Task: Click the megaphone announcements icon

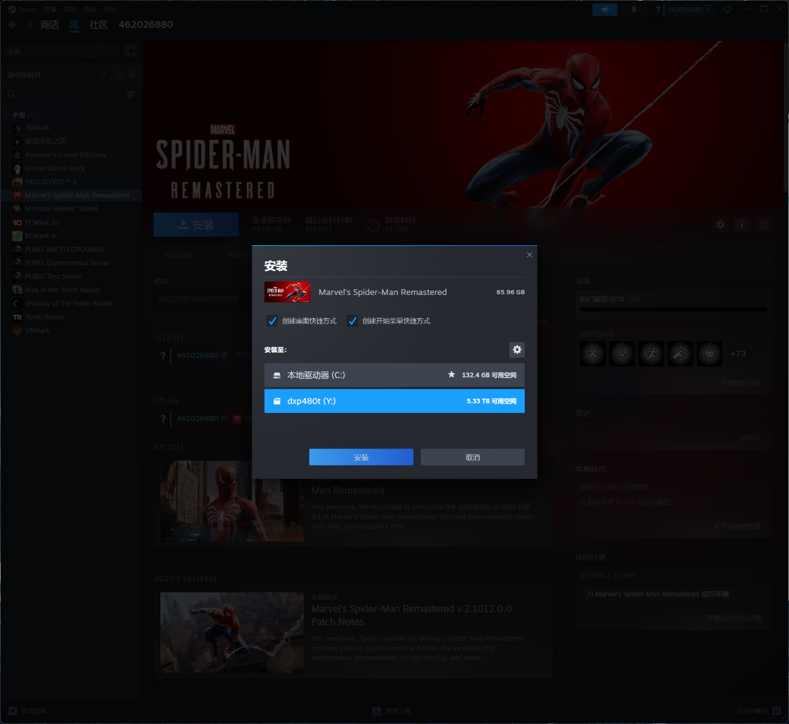Action: [605, 9]
